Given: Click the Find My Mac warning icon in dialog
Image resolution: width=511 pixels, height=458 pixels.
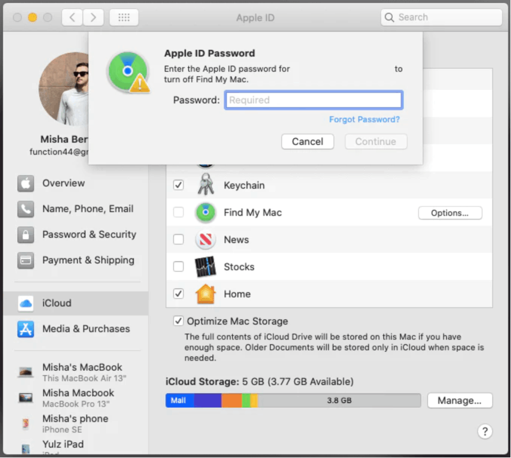Looking at the screenshot, I should tap(129, 72).
